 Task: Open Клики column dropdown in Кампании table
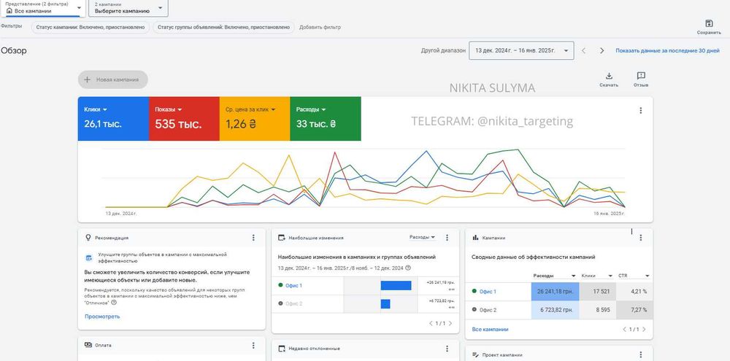(x=597, y=276)
